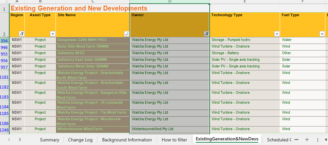This screenshot has height=145, width=328.
Task: Add a new sheet with plus icon
Action: (307, 139)
